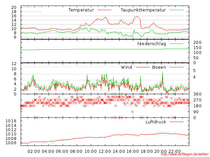Click the Niederschlag legend label
This screenshot has width=210, height=157.
coord(152,44)
